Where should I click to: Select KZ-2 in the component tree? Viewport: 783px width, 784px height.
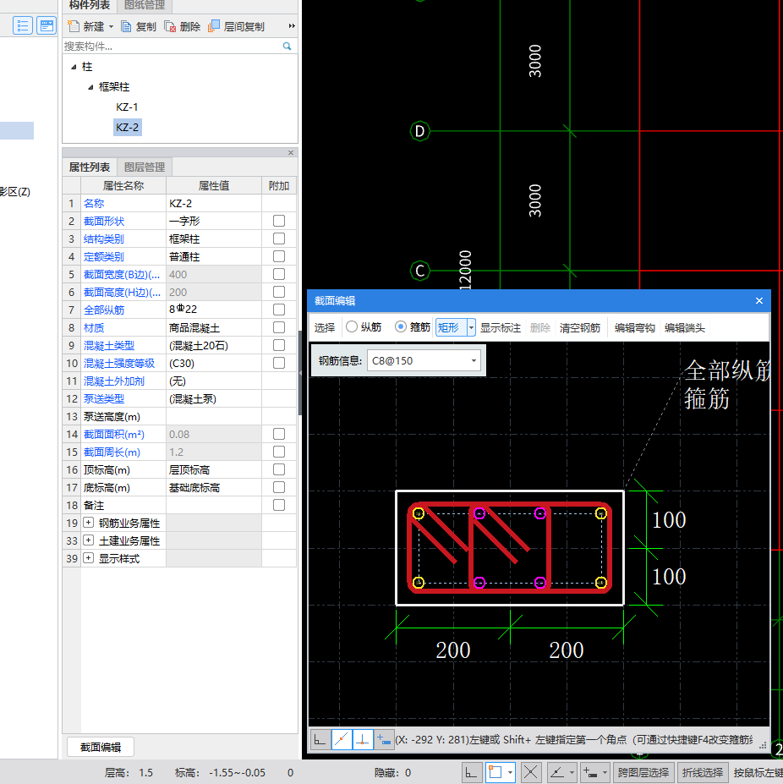[128, 127]
